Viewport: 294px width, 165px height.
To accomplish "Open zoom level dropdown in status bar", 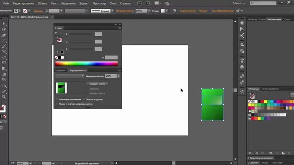I will pos(30,163).
